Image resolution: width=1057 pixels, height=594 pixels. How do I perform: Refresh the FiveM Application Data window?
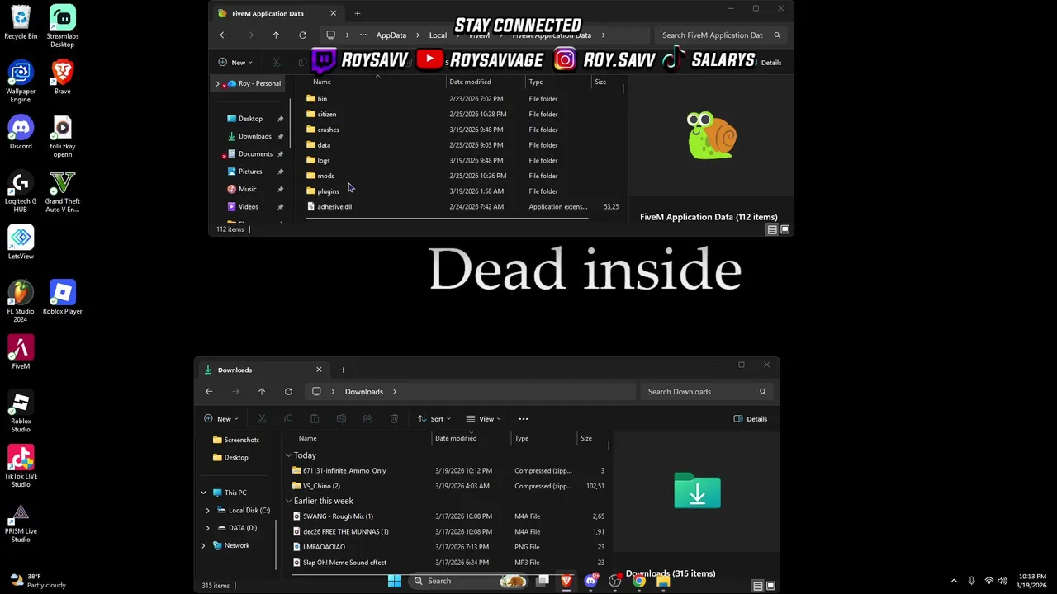point(302,35)
